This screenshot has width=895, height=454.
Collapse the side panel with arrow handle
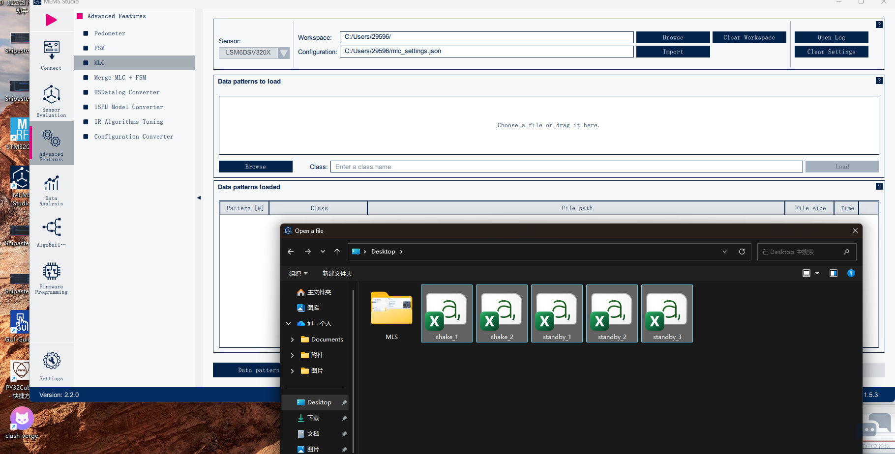coord(199,198)
